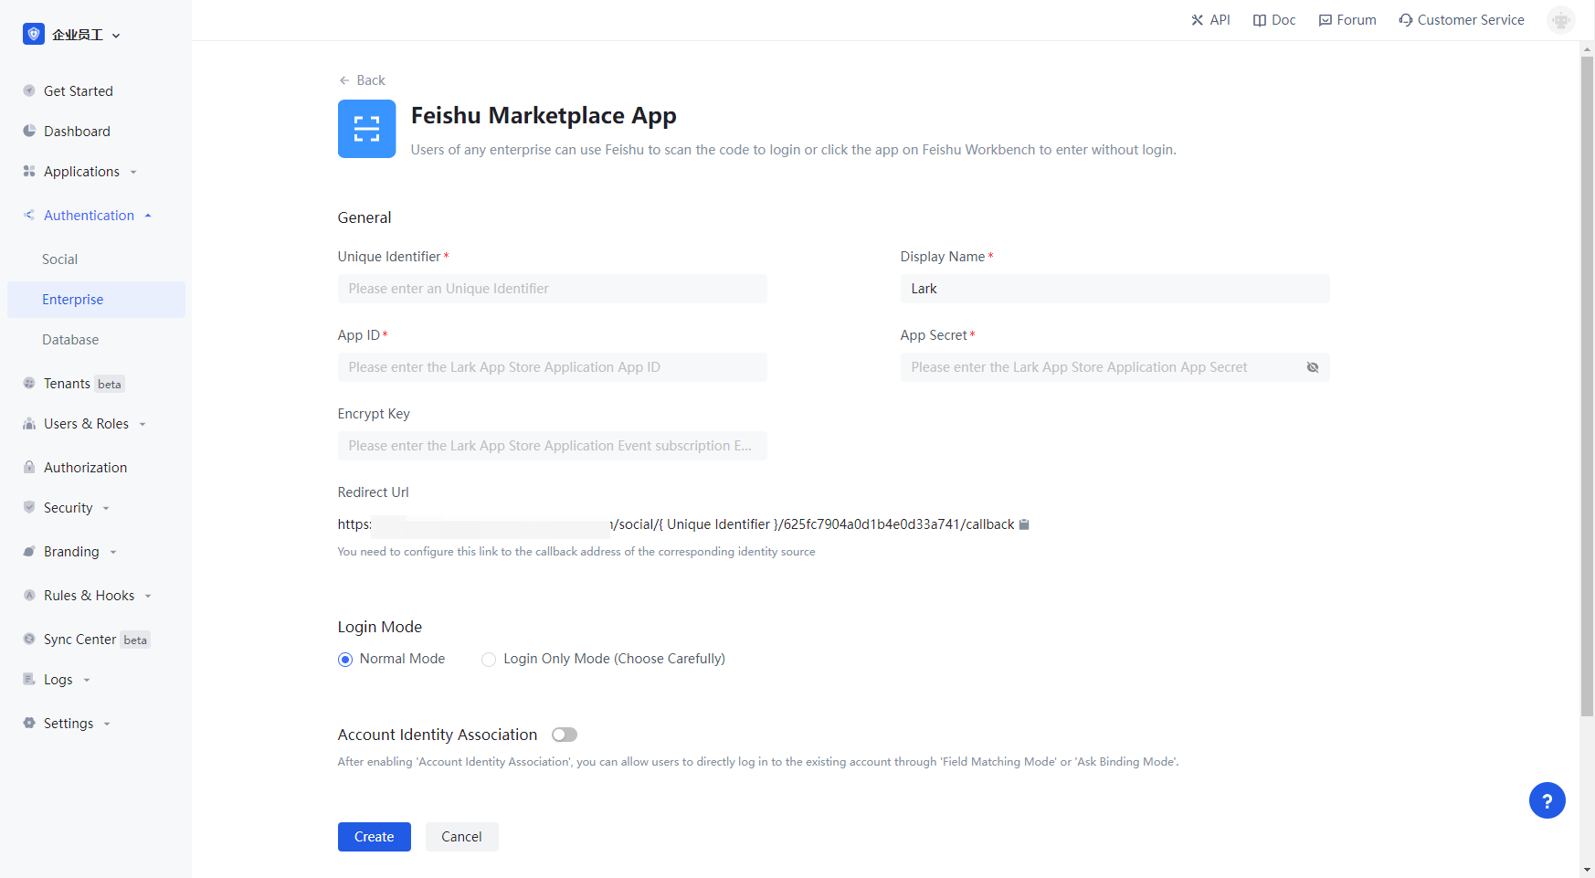Image resolution: width=1595 pixels, height=878 pixels.
Task: Open the Forum from the top bar
Action: 1347,19
